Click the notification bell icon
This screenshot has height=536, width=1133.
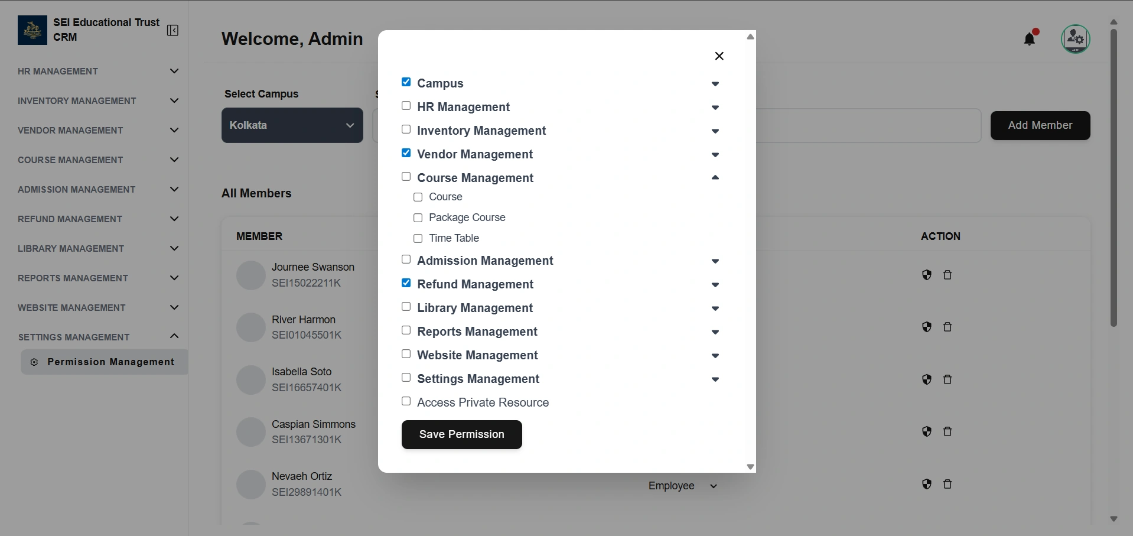pyautogui.click(x=1030, y=39)
